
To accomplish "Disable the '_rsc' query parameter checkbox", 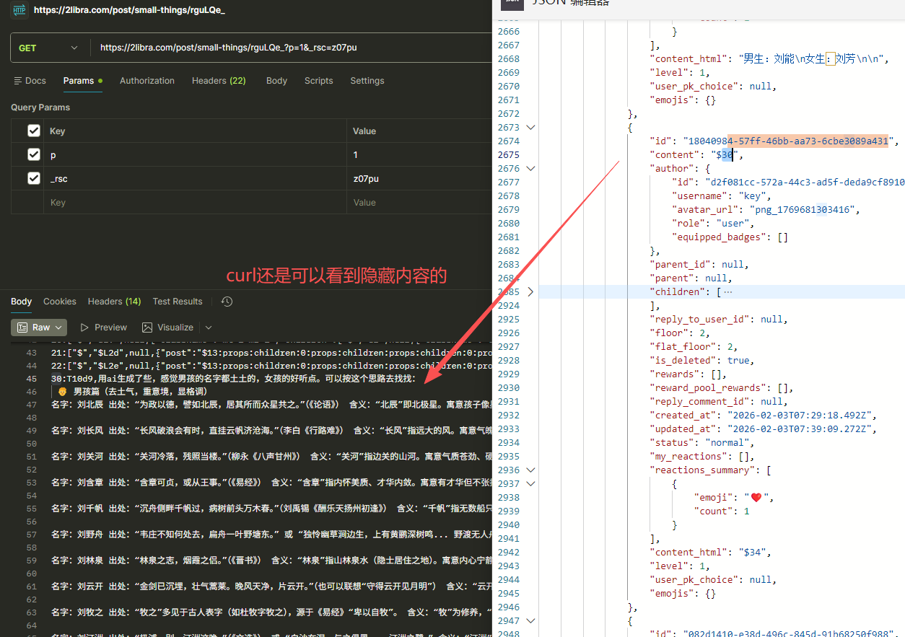I will point(33,178).
